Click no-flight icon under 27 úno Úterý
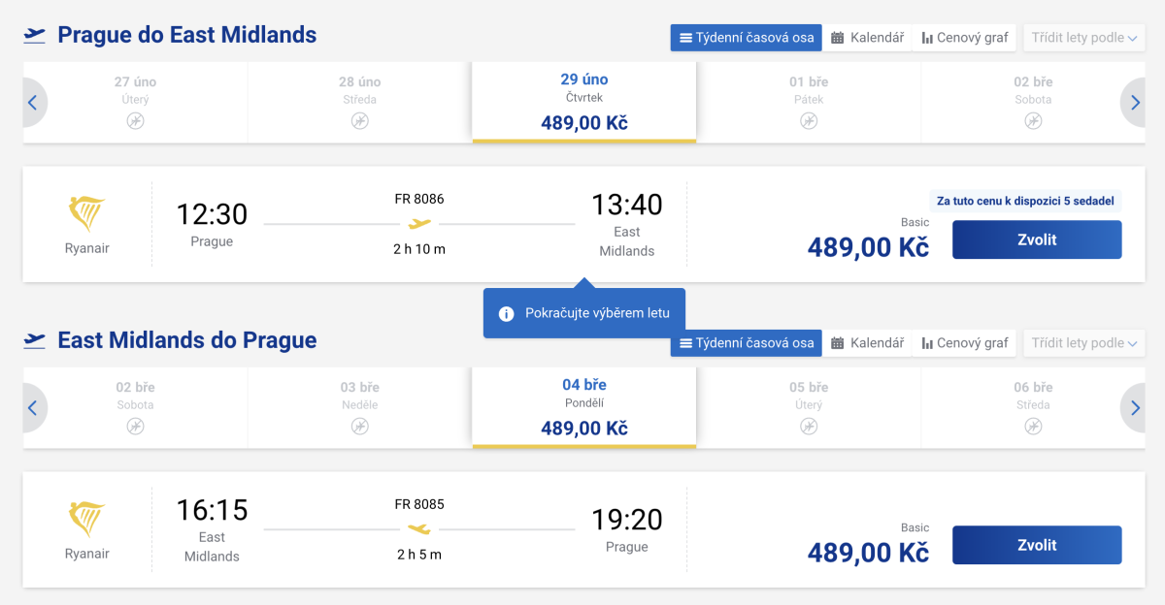This screenshot has width=1165, height=605. coord(135,121)
